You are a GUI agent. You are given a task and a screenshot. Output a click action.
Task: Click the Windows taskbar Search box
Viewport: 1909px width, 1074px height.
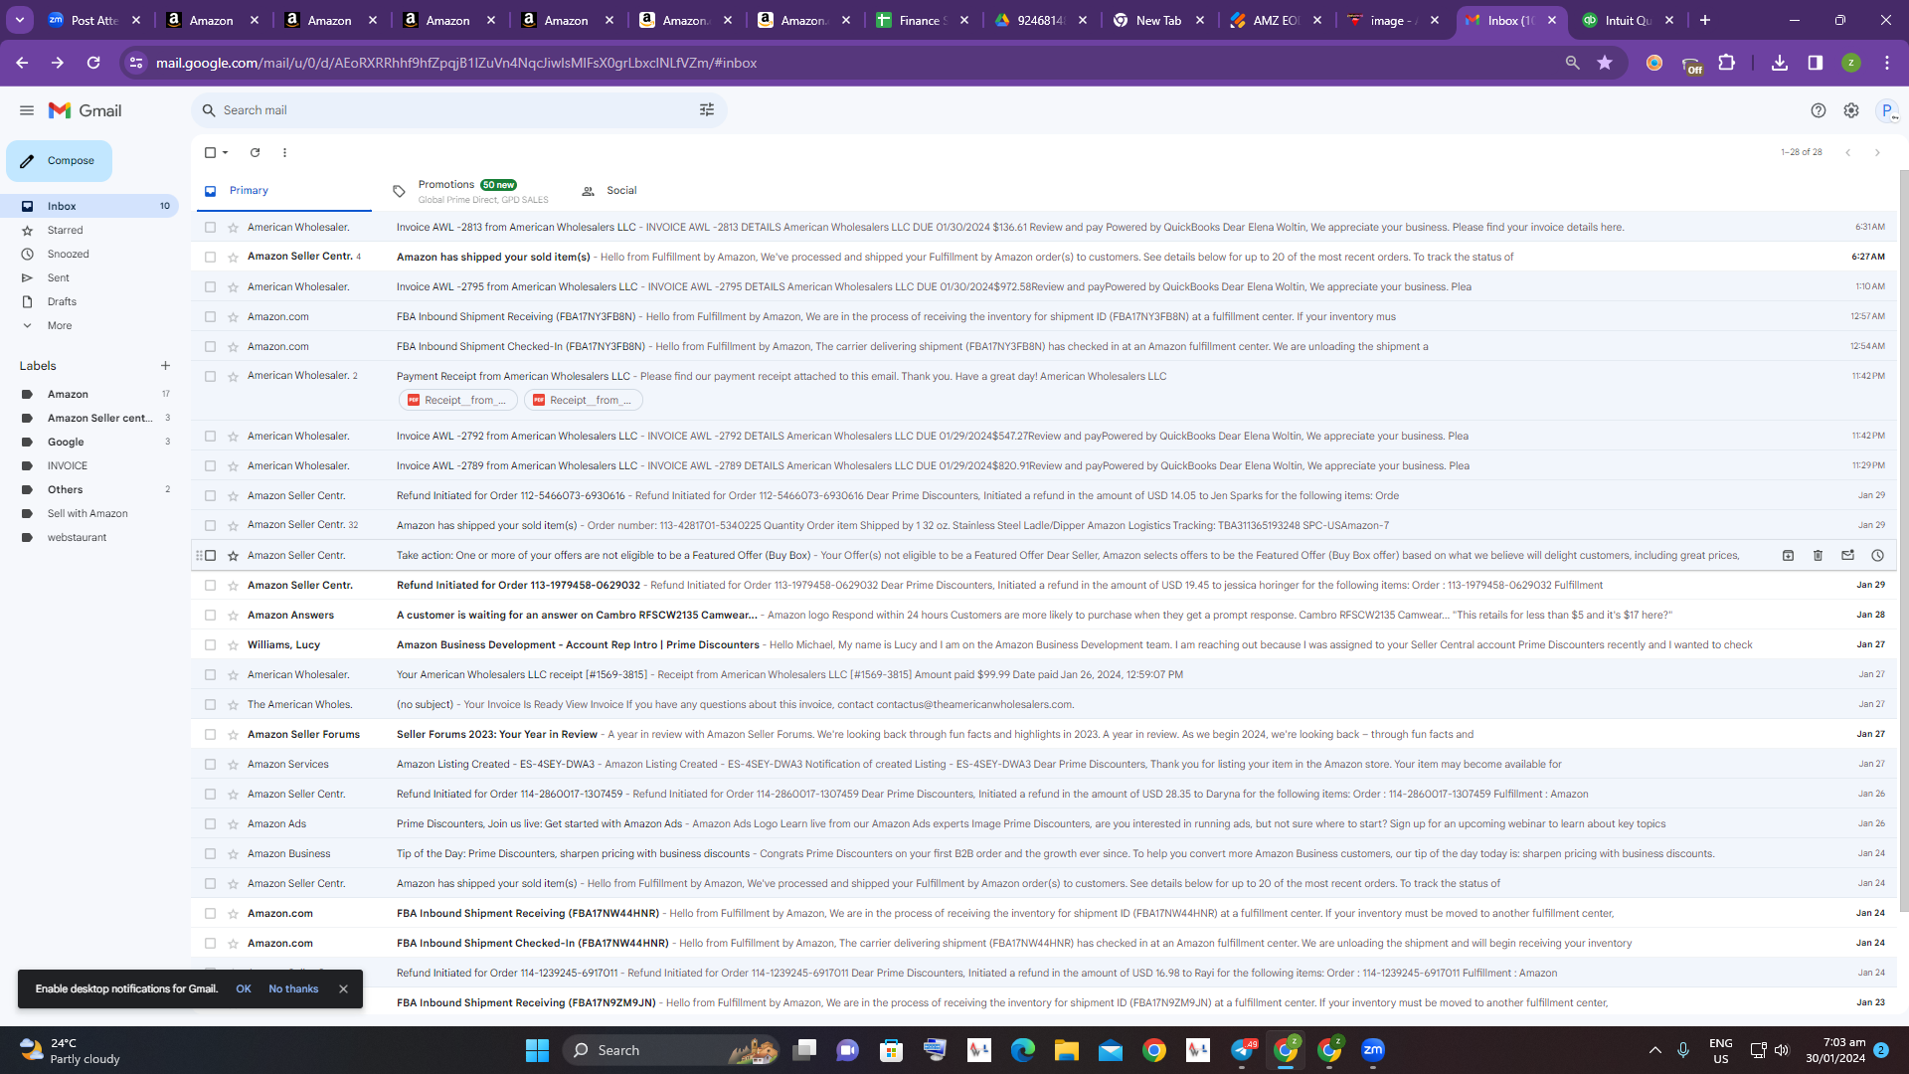(672, 1050)
